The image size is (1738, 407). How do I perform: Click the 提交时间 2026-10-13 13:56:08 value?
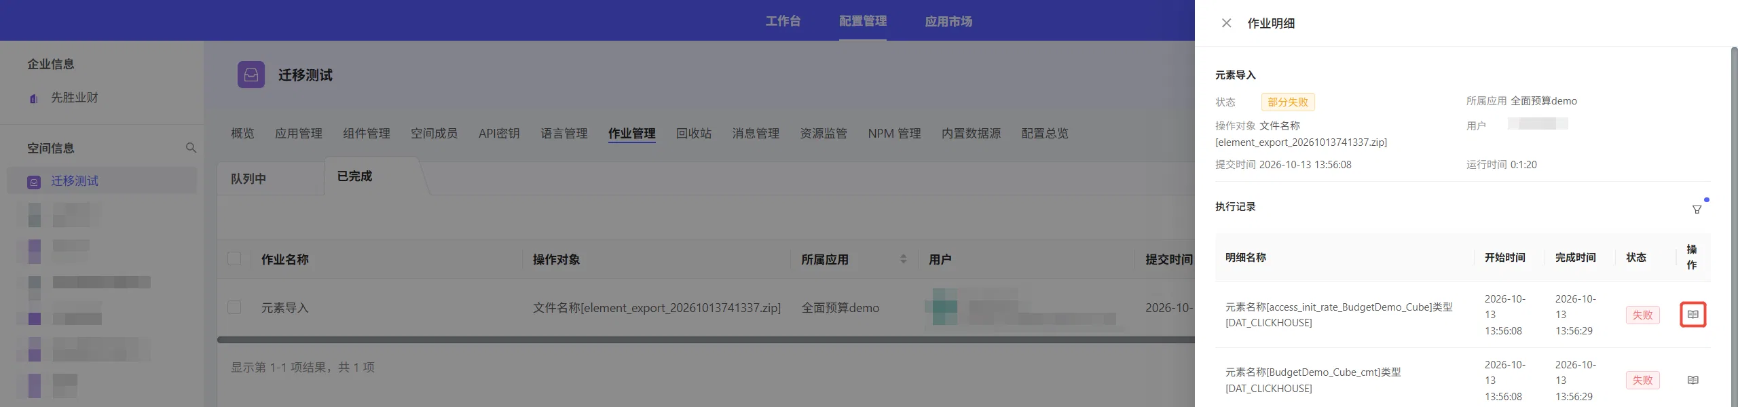pos(1305,165)
